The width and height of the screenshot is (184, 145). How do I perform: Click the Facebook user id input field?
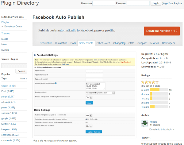click(x=94, y=80)
